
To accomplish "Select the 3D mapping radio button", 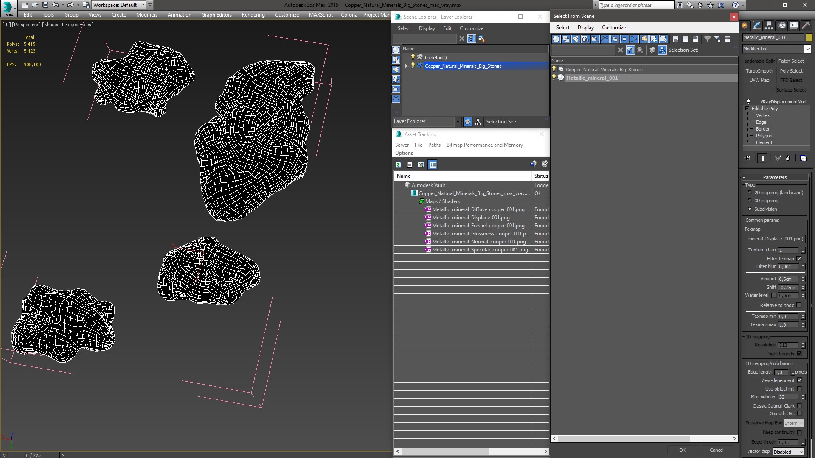I will [x=750, y=201].
